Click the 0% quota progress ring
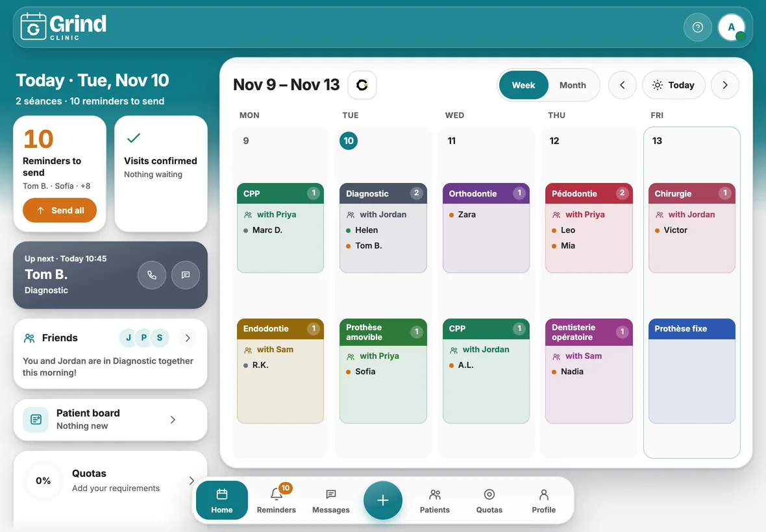Viewport: 766px width, 532px height. [43, 481]
